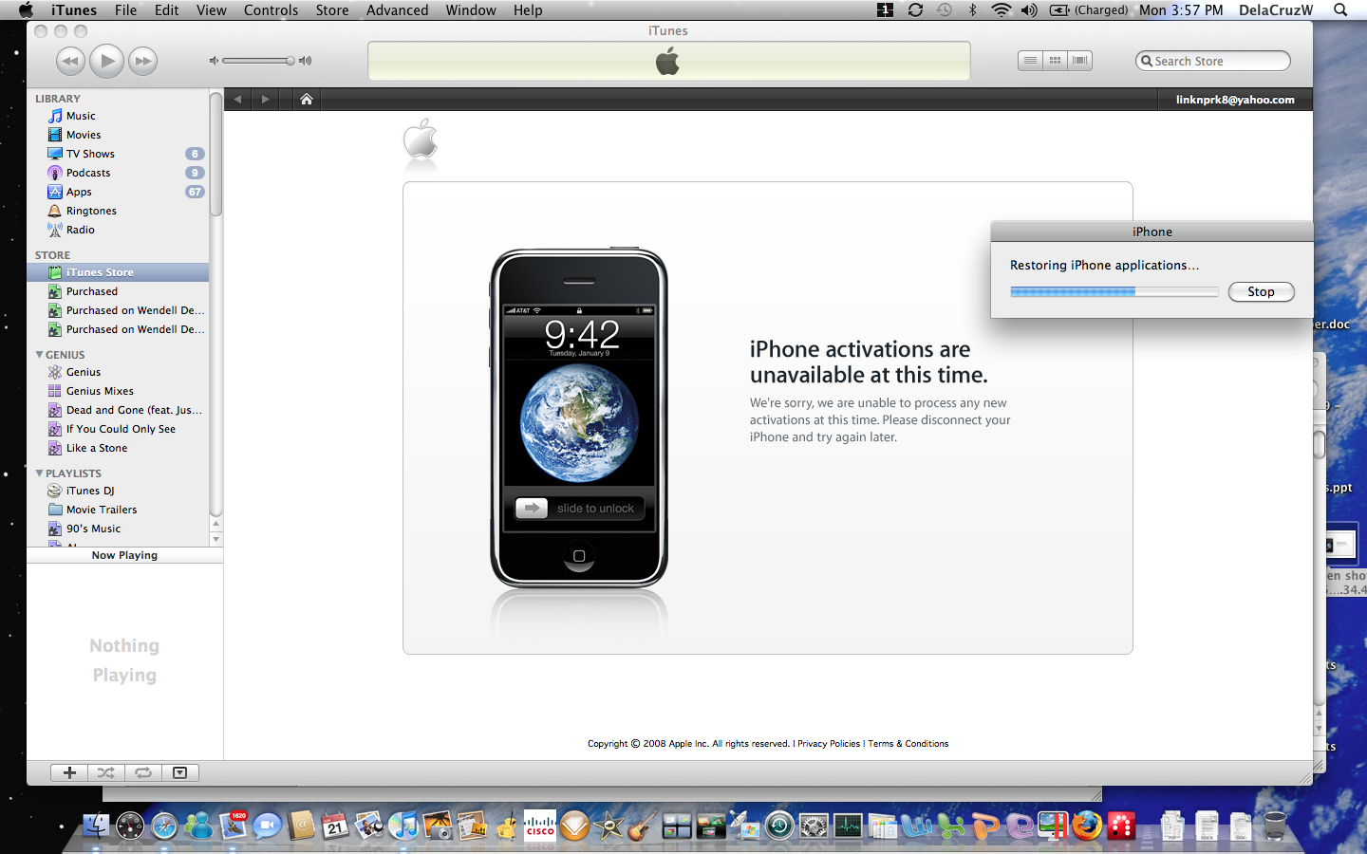The height and width of the screenshot is (854, 1367).
Task: Click Stop in the iPhone restore dialog
Action: click(x=1261, y=292)
